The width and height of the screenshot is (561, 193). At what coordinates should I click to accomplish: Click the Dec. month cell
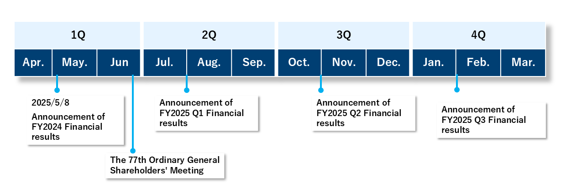pyautogui.click(x=388, y=62)
